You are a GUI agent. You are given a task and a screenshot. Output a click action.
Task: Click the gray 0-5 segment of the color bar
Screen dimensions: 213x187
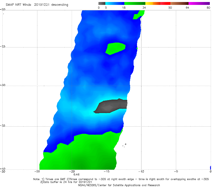(x=102, y=3)
